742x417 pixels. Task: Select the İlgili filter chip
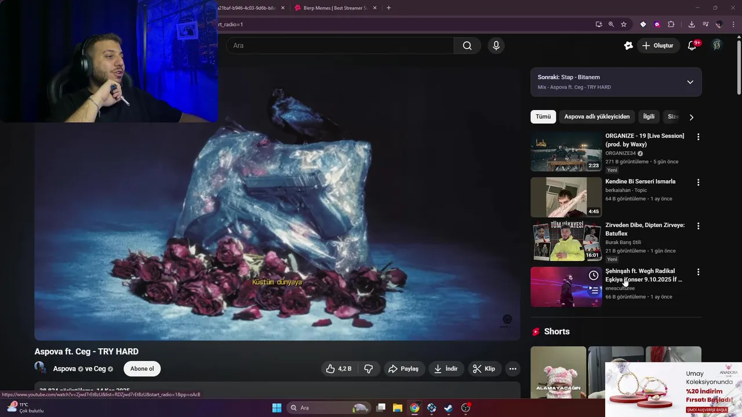(x=649, y=116)
